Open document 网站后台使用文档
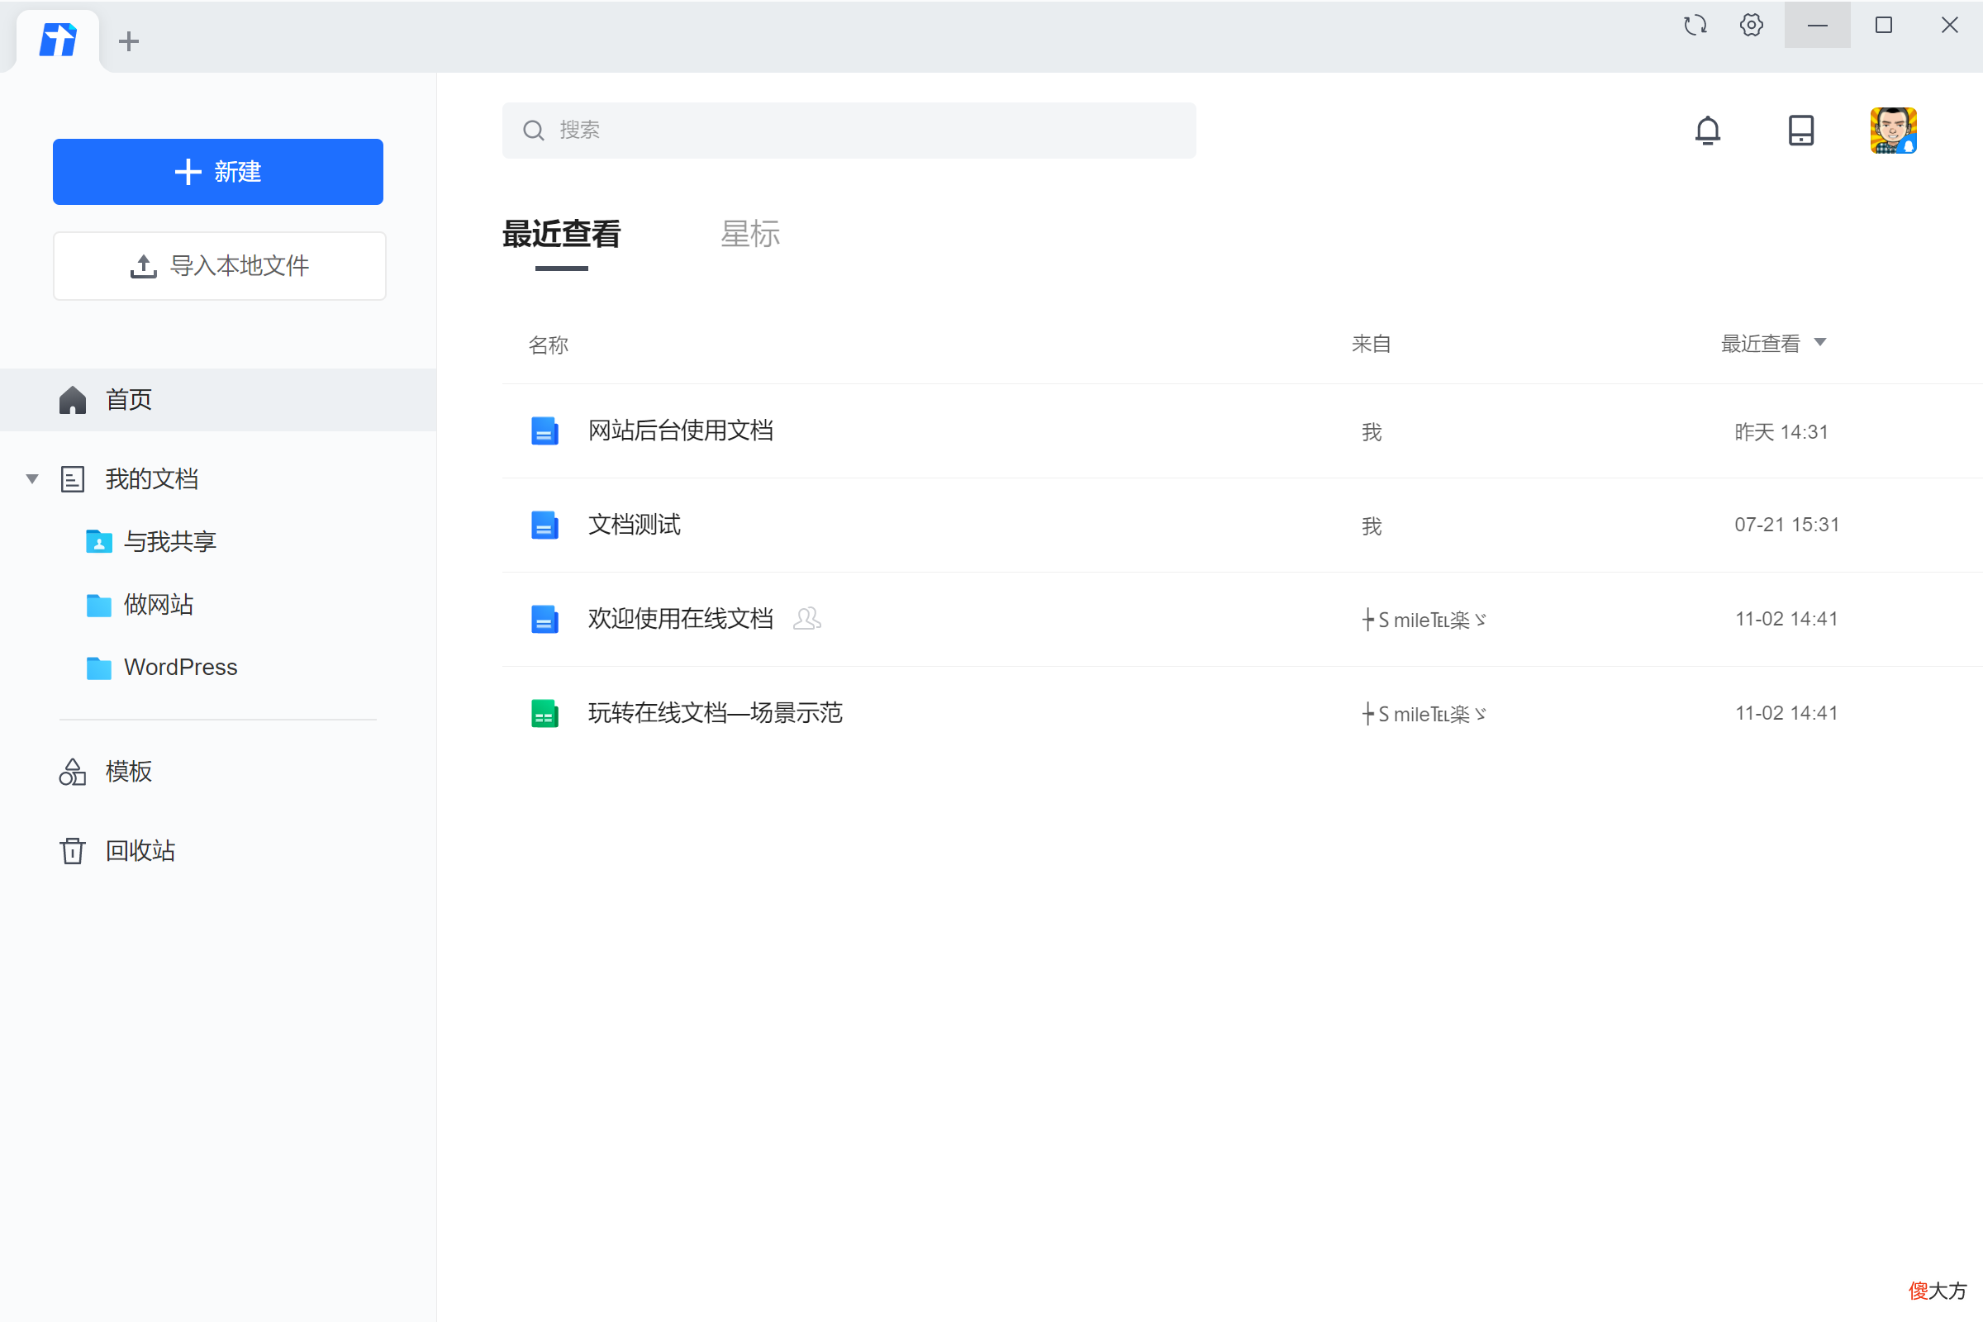 point(679,430)
